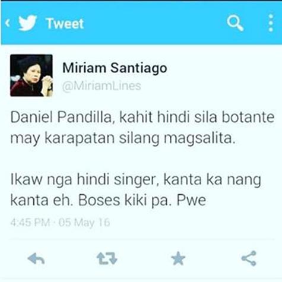
Task: Tap the Twitter bird logo
Action: (27, 23)
